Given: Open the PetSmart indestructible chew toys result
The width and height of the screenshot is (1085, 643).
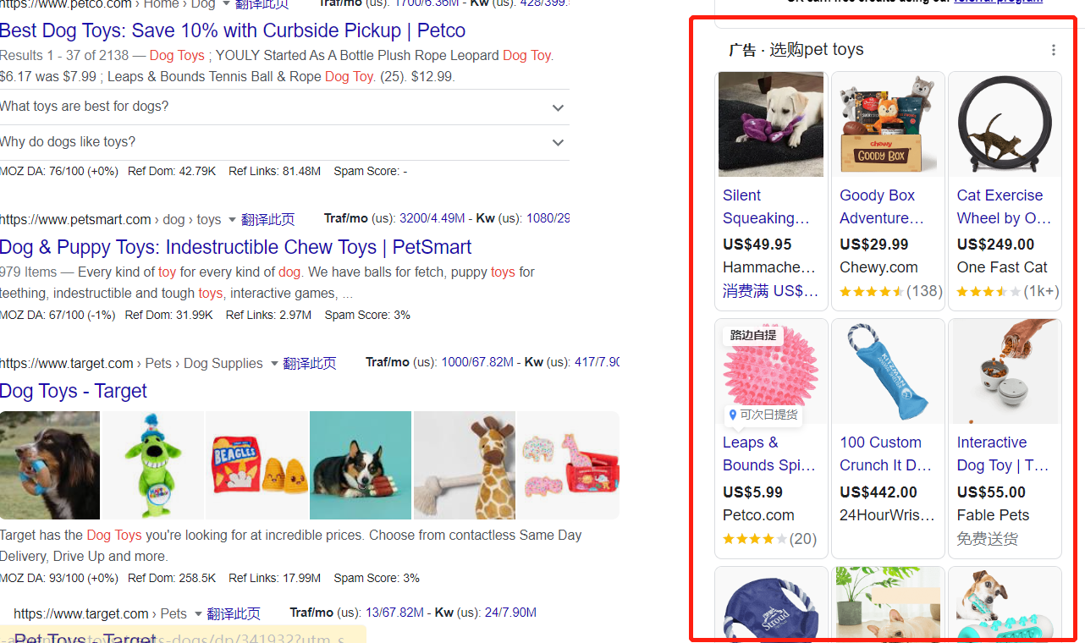Looking at the screenshot, I should (x=235, y=247).
